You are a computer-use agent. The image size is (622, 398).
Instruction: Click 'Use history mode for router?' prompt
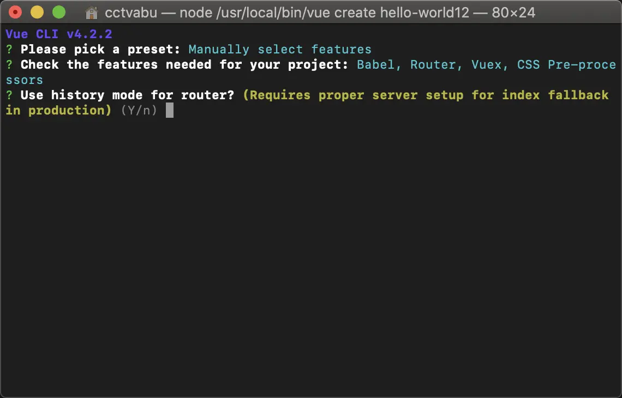tap(127, 95)
